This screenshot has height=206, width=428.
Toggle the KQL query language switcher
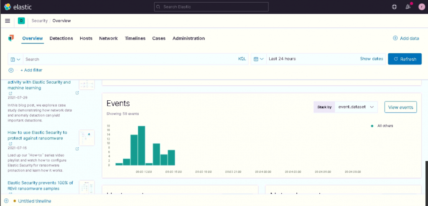coord(242,59)
